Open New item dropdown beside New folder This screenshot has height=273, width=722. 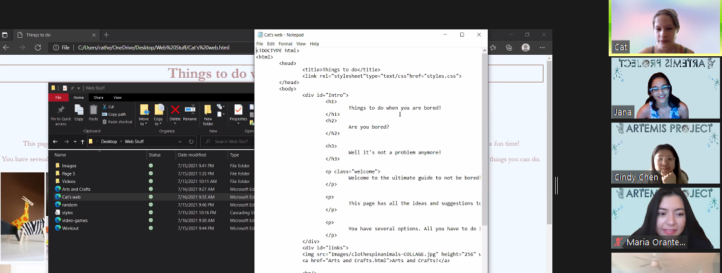point(221,107)
